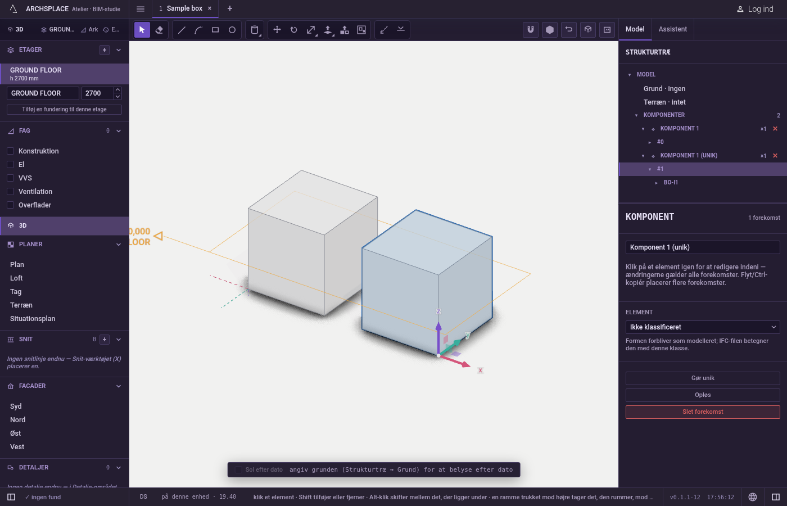Choose the Line drawing tool
The width and height of the screenshot is (787, 506).
pos(182,30)
